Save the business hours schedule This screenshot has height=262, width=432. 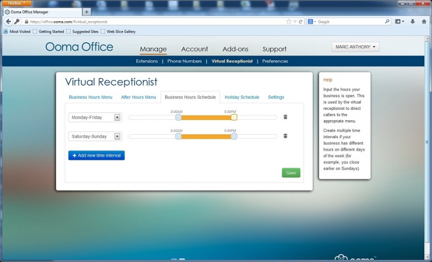pos(291,173)
